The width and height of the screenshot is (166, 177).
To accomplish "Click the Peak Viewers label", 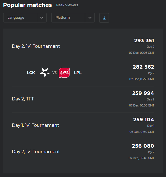I will point(67,5).
